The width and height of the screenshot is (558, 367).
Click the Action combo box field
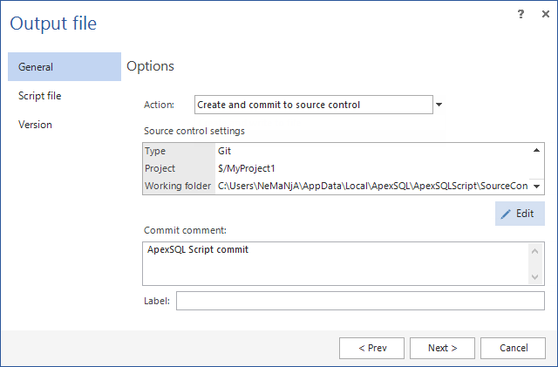[314, 105]
